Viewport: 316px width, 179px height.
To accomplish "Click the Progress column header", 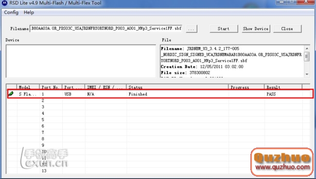I will (246, 87).
